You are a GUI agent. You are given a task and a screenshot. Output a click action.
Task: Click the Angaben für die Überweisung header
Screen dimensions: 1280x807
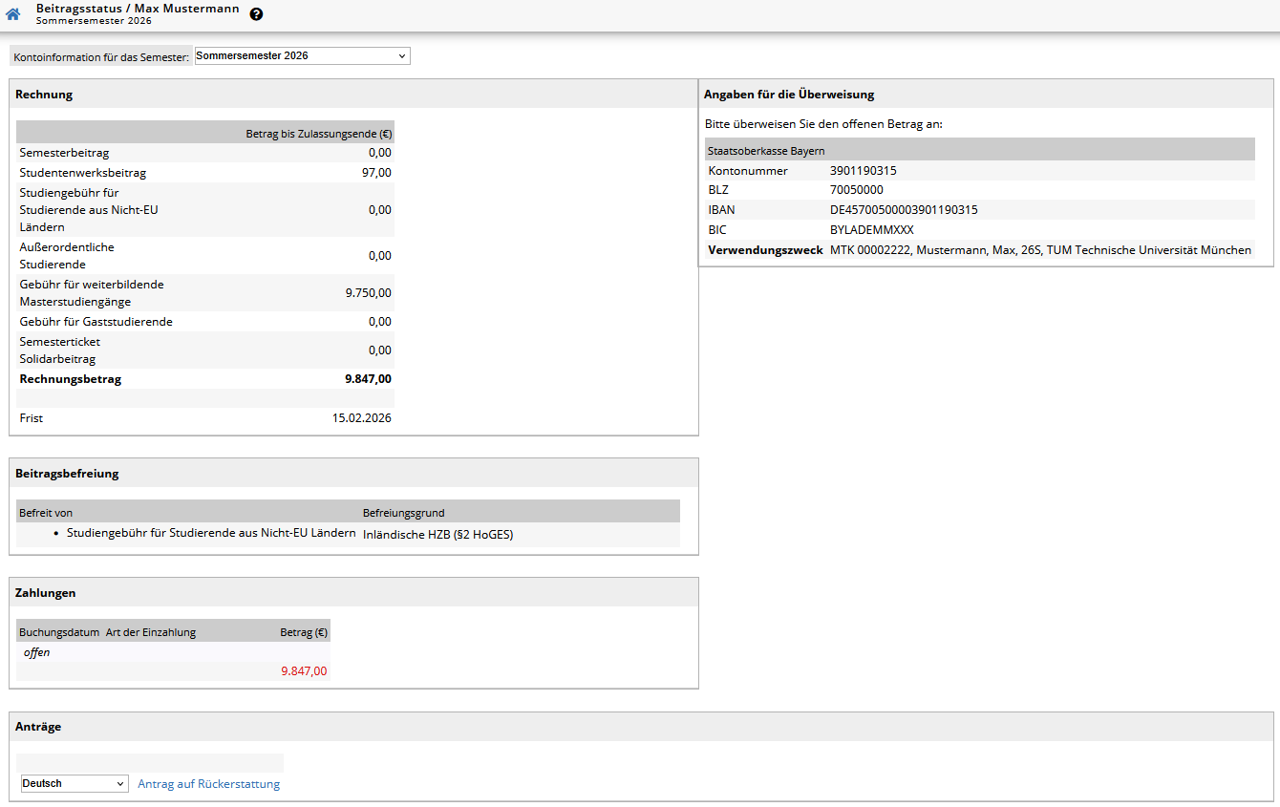tap(788, 95)
